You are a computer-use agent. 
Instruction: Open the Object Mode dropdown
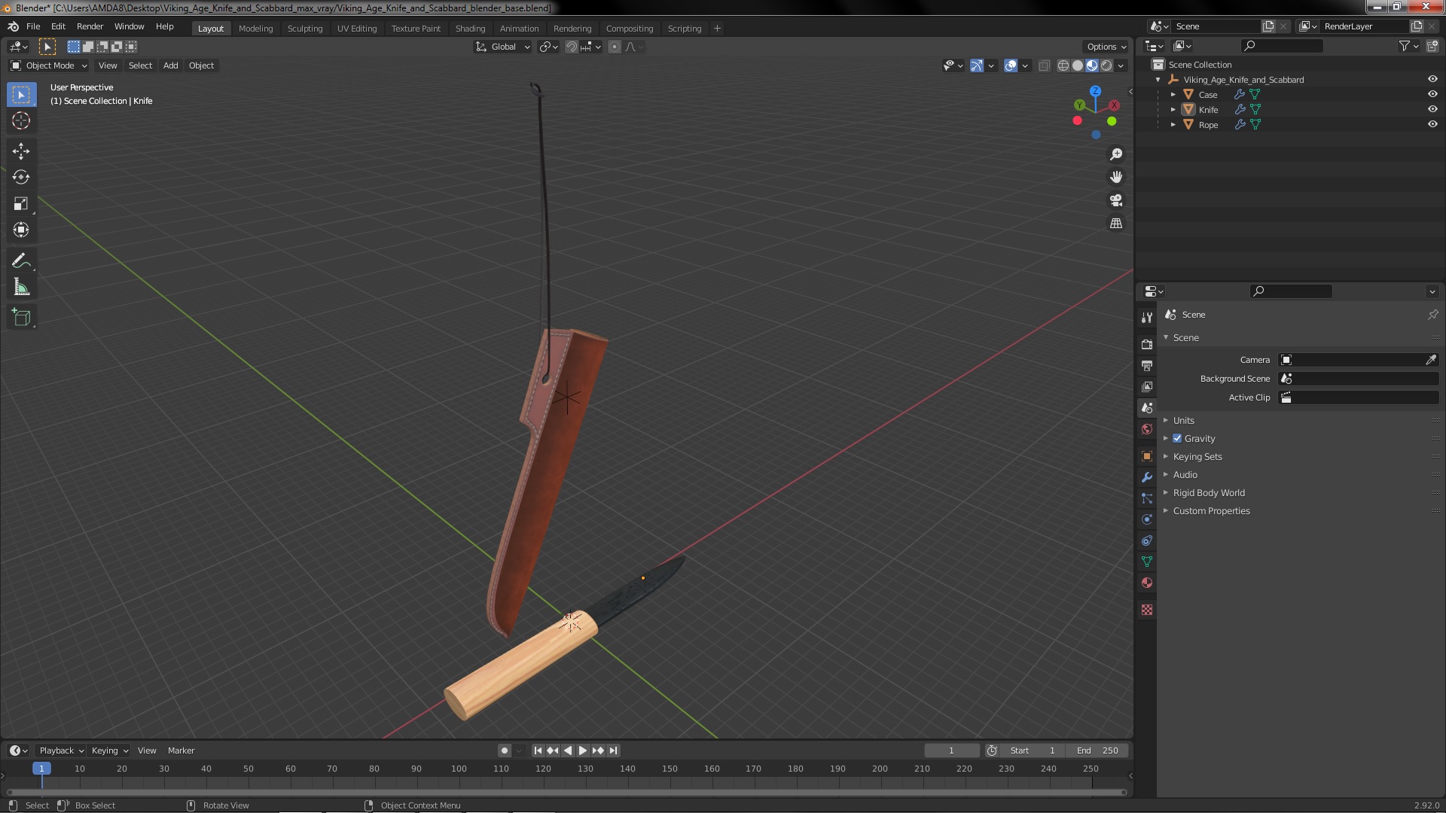pos(49,65)
